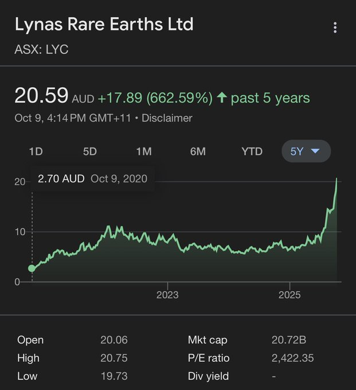Click the Lynas Rare Earths Ltd title

point(104,24)
